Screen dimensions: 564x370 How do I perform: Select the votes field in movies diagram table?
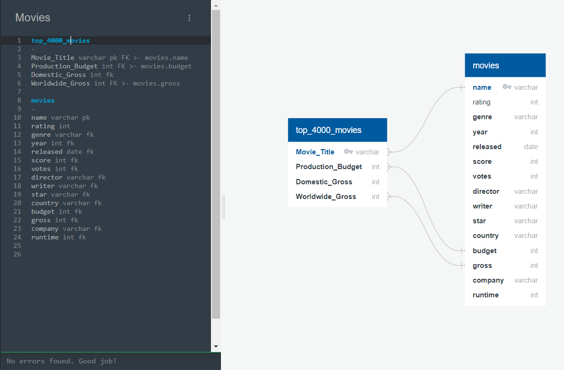click(505, 176)
